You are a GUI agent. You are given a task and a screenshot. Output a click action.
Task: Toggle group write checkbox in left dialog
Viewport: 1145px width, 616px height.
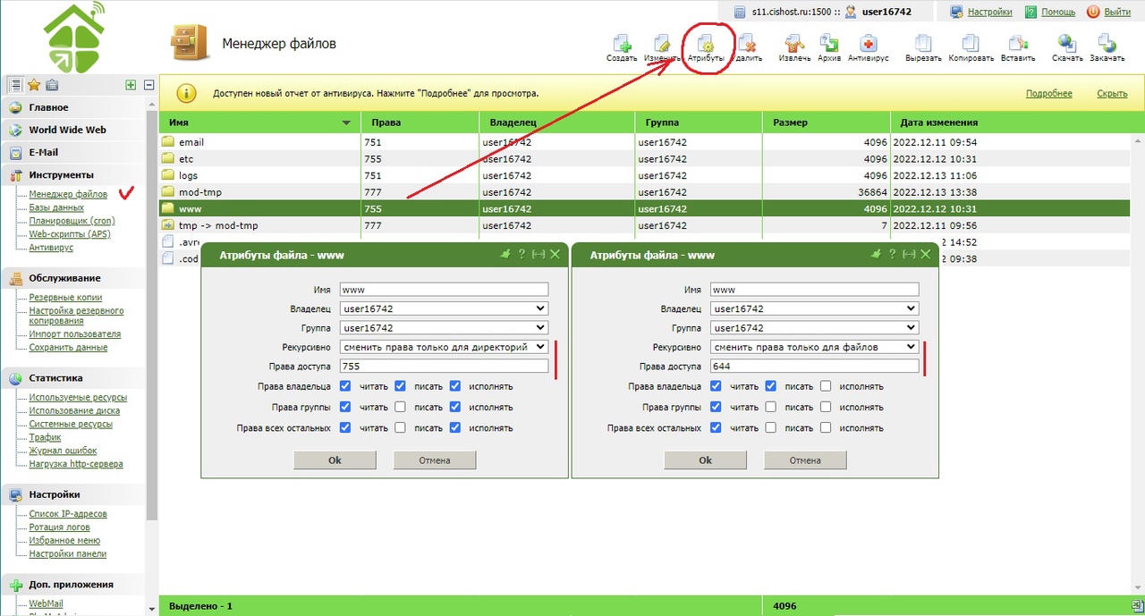(401, 407)
